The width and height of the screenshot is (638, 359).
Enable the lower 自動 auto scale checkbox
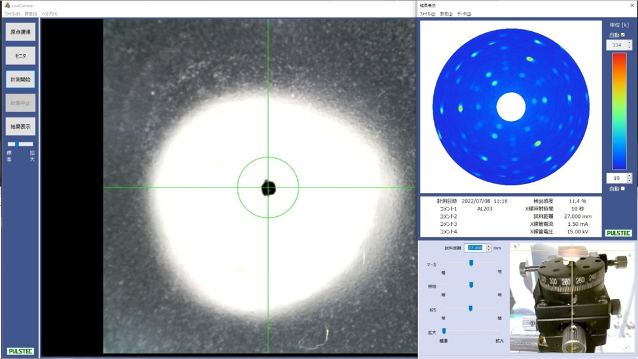click(x=623, y=189)
